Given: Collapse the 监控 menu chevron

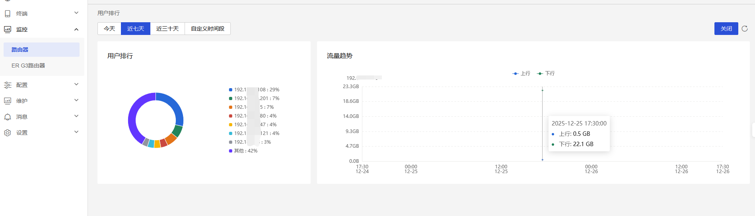Looking at the screenshot, I should (x=76, y=29).
